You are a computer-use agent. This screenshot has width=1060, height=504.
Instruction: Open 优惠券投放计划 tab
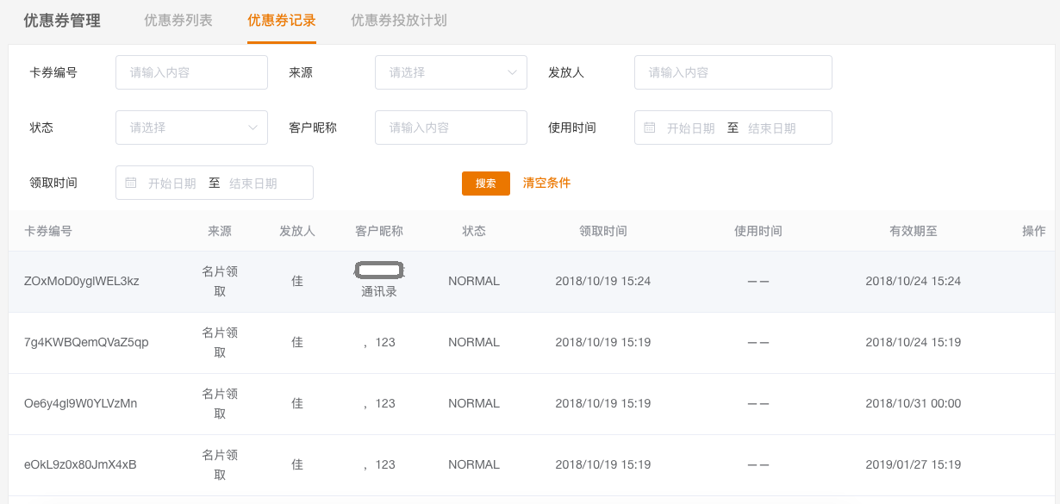399,21
